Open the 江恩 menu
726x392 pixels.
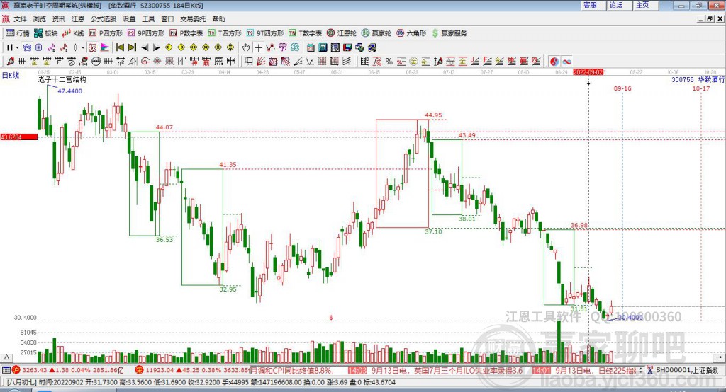tap(78, 19)
